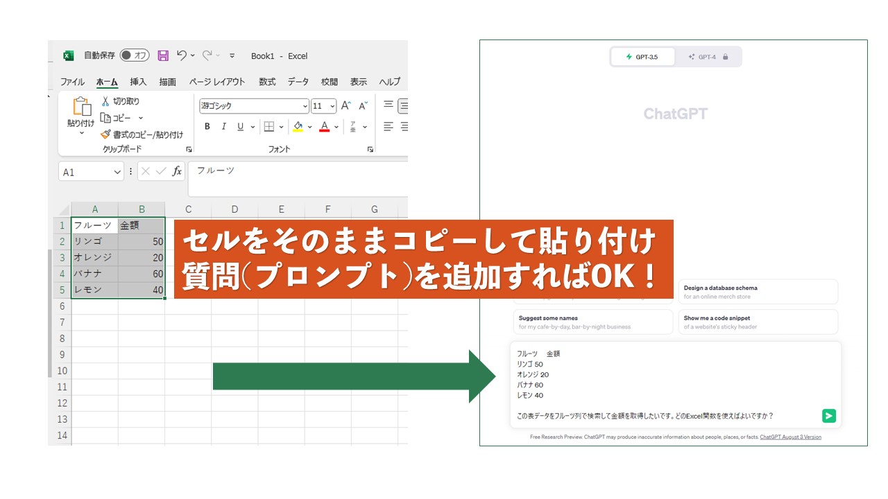Toggle Bold formatting

point(207,127)
